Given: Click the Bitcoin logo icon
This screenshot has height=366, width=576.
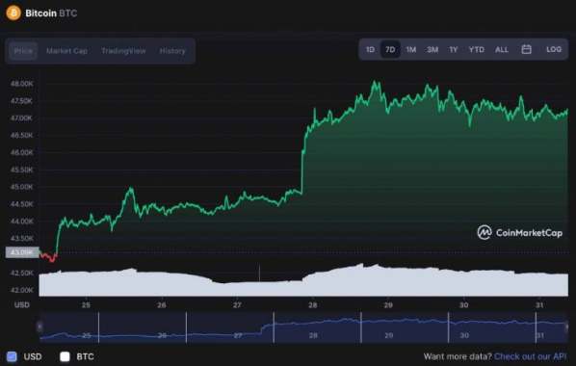Looking at the screenshot, I should [13, 13].
